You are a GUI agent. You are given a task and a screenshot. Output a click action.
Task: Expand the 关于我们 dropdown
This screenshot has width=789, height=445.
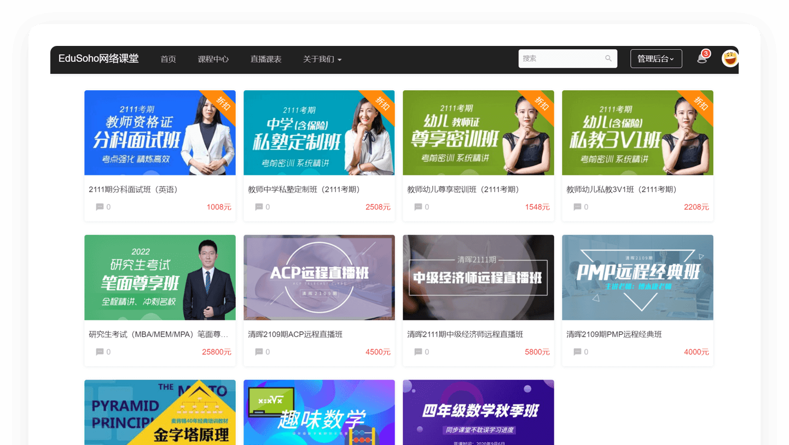(322, 60)
